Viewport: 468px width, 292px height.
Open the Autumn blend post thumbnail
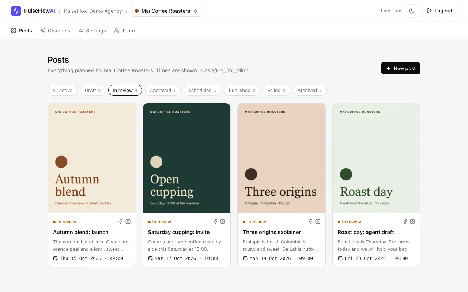[92, 158]
